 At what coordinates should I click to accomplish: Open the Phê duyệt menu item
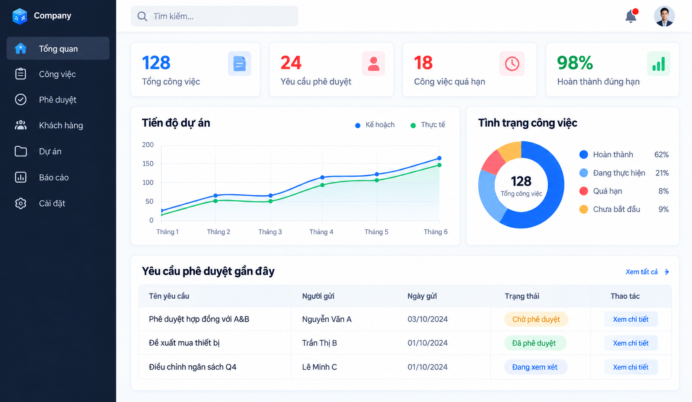[x=58, y=100]
